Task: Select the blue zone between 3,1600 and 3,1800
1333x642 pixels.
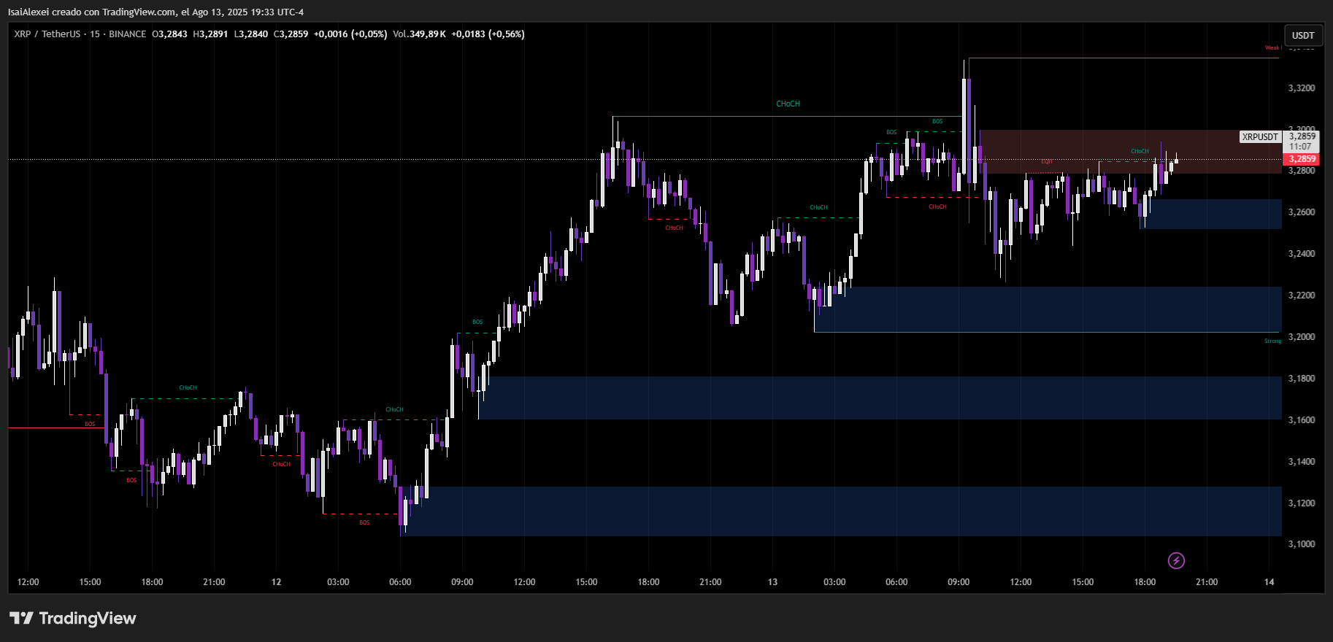Action: [x=876, y=398]
